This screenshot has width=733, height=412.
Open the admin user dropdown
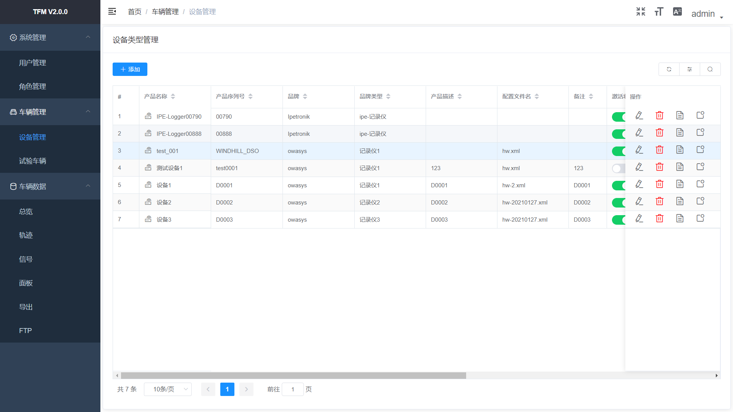707,14
